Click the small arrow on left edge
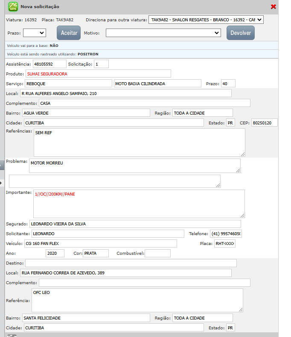The image size is (291, 337). (1, 182)
